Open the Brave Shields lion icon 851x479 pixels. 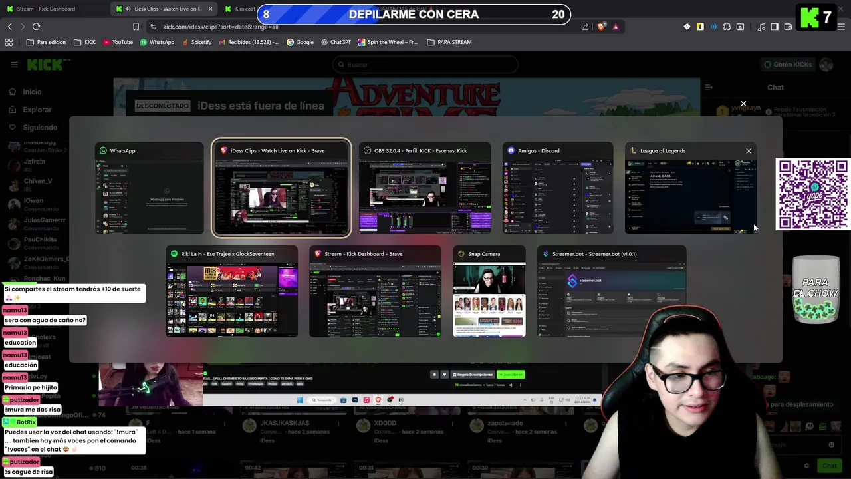point(602,27)
